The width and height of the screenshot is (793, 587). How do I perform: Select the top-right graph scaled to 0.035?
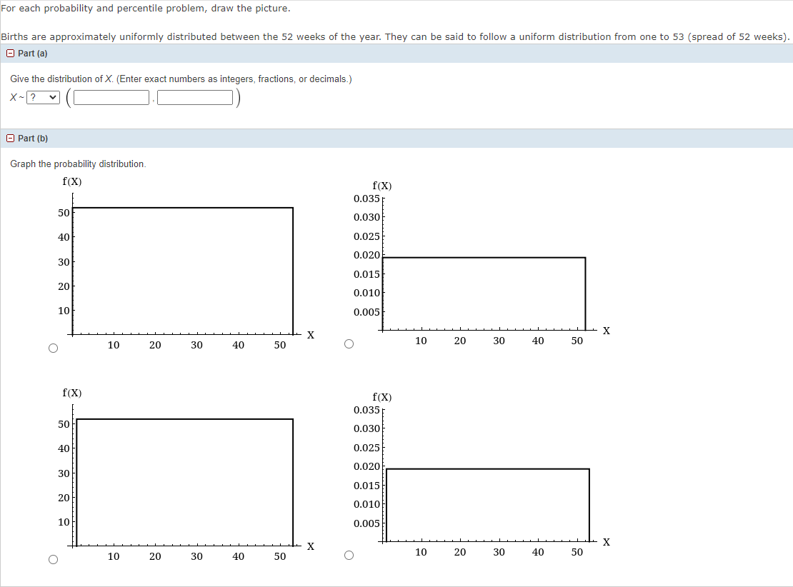click(x=349, y=343)
